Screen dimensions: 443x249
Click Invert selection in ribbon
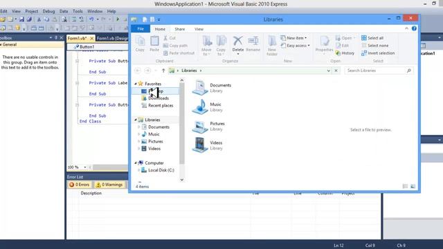coord(378,53)
